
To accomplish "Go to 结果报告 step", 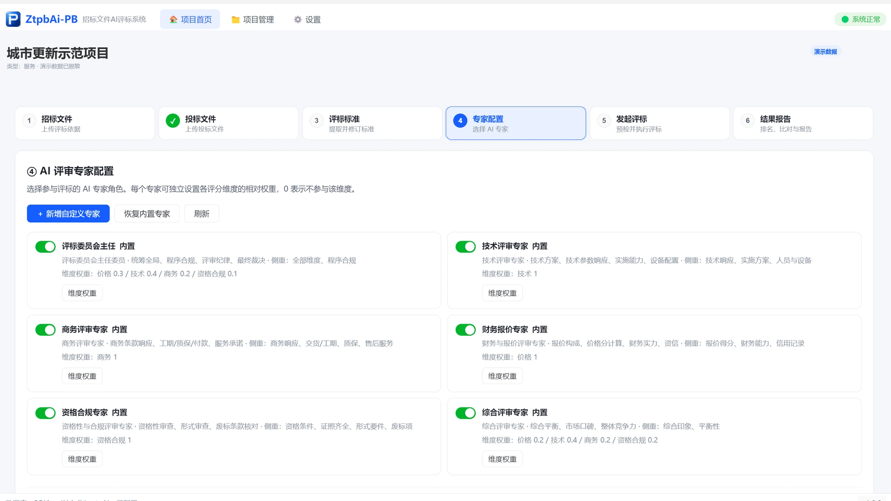I will [x=803, y=123].
